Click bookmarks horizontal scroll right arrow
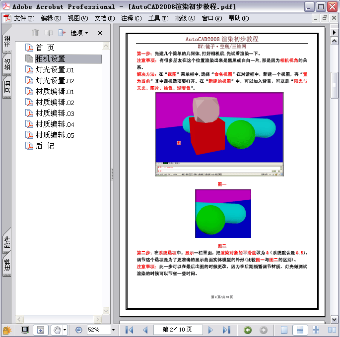Image resolution: width=340 pixels, height=337 pixels. point(97,319)
